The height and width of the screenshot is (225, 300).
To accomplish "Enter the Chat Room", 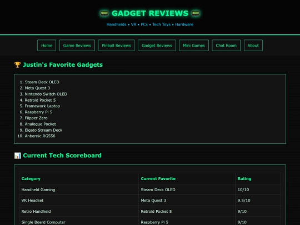I will click(226, 46).
